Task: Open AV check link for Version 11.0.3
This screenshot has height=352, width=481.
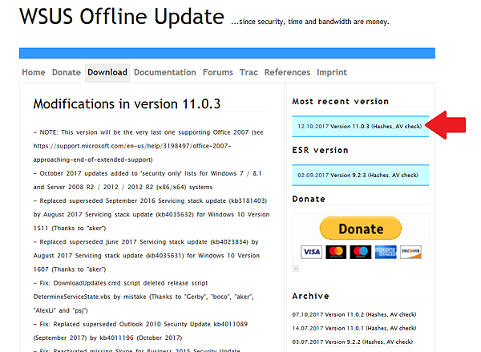Action: coord(408,127)
